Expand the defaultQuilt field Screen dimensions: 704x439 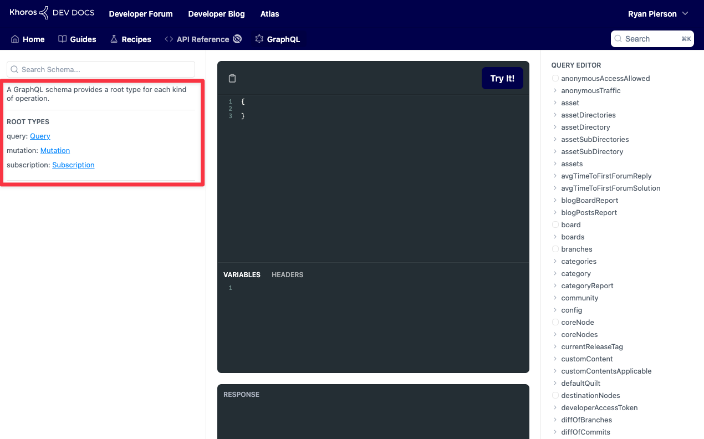(x=555, y=384)
